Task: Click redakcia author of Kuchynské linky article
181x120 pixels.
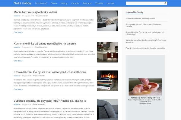Action: coord(17,47)
